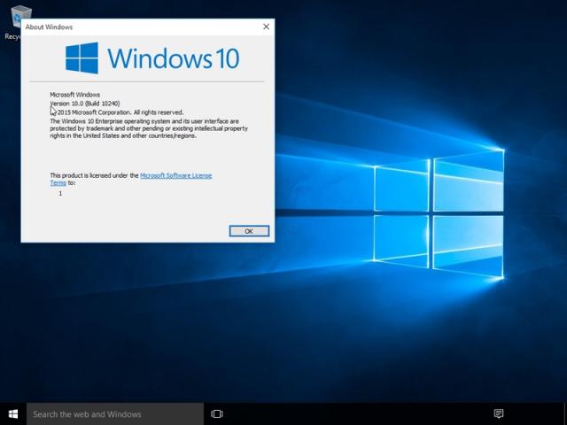The image size is (567, 425).
Task: Click inside 'Search the web and Windows' box
Action: tap(115, 413)
